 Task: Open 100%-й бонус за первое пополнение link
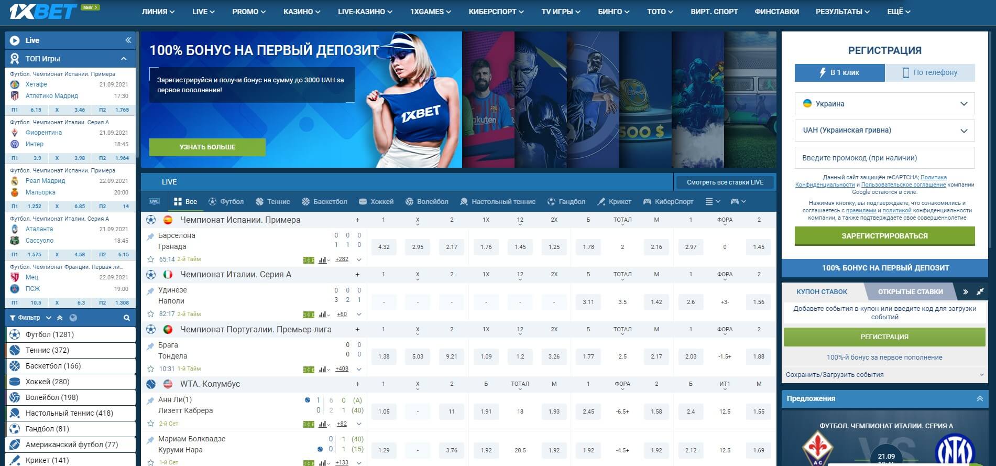click(884, 357)
